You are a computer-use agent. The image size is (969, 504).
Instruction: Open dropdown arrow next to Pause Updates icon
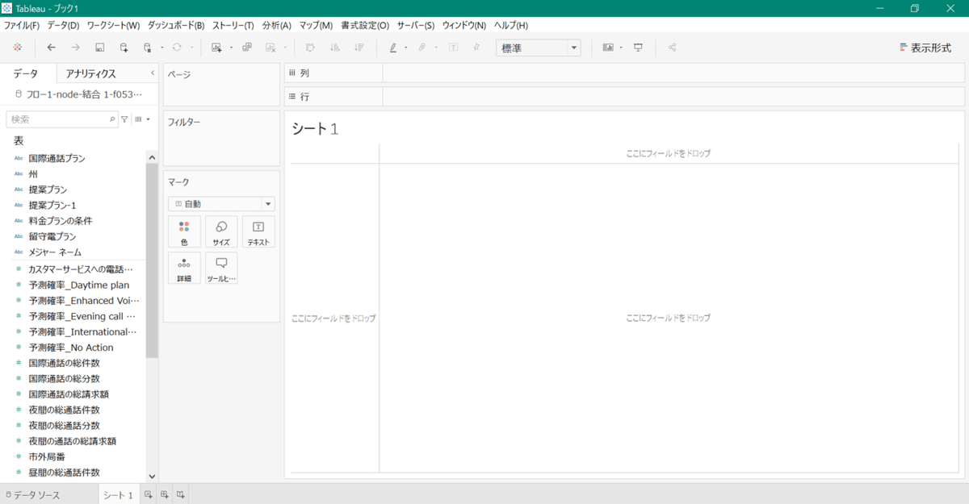[x=161, y=48]
